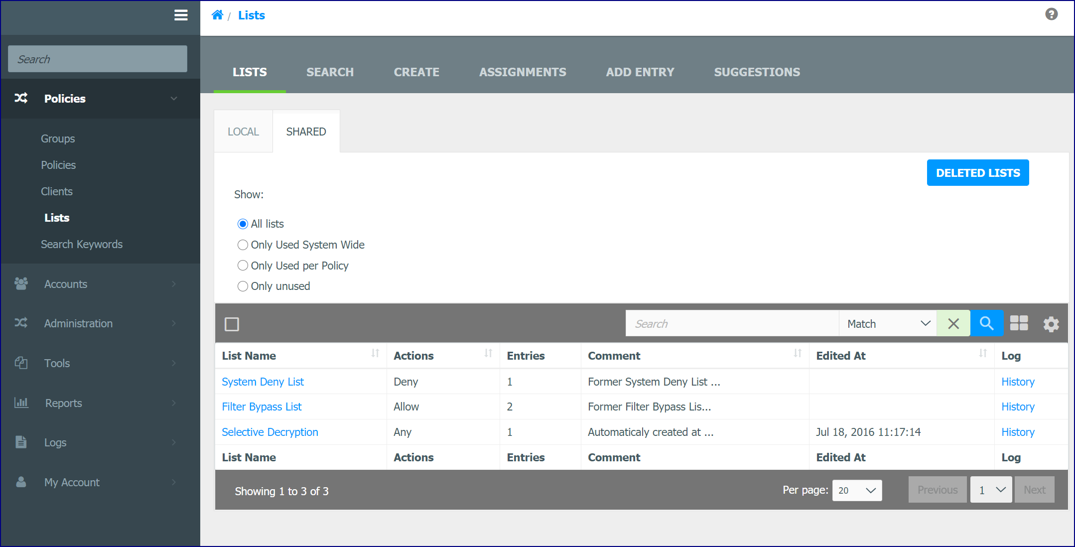Open the Per page 20 dropdown
The width and height of the screenshot is (1075, 547).
857,490
